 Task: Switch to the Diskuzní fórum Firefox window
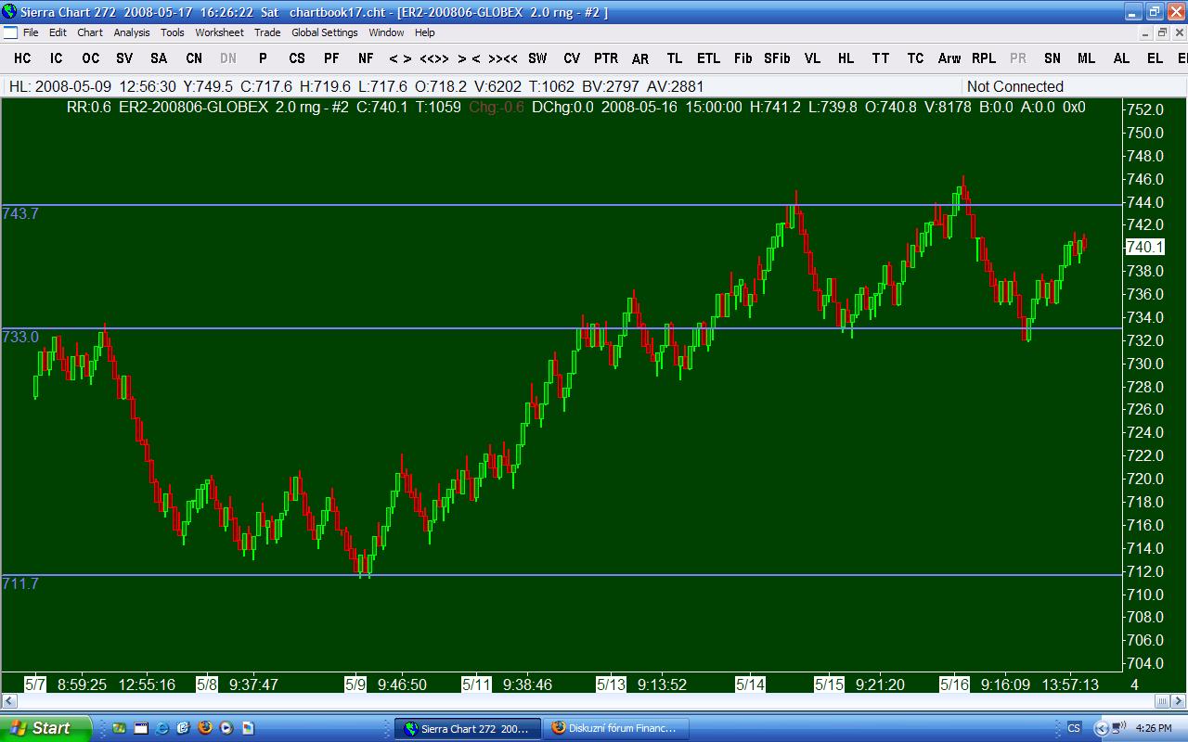click(613, 728)
